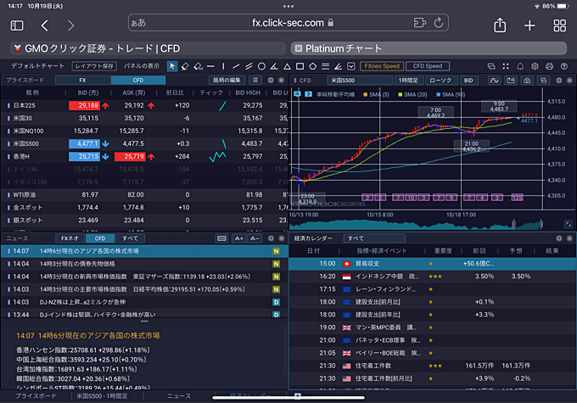Toggle SMA (20) indicator visibility
Viewport: 577px width, 403px height.
(412, 94)
